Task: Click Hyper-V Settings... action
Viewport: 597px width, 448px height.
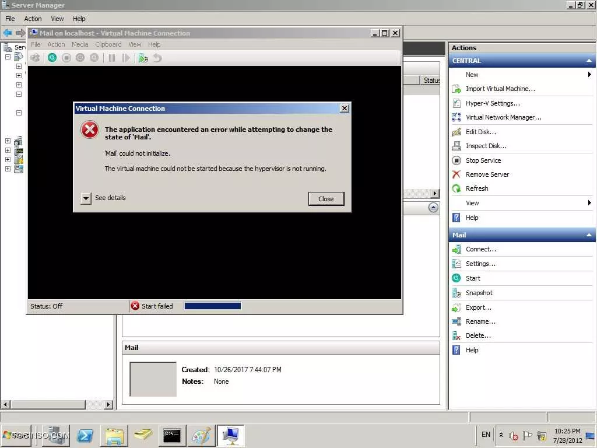Action: point(493,103)
